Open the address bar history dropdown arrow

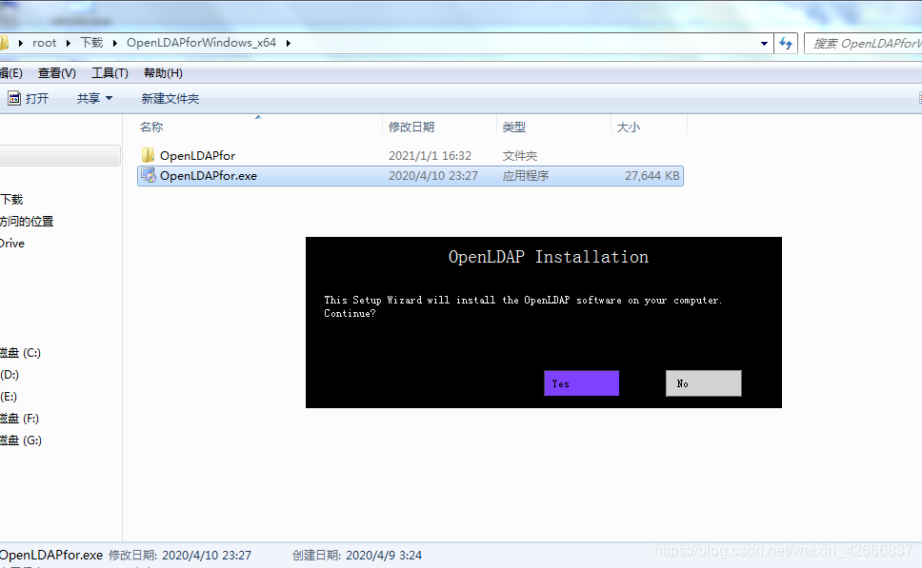764,43
